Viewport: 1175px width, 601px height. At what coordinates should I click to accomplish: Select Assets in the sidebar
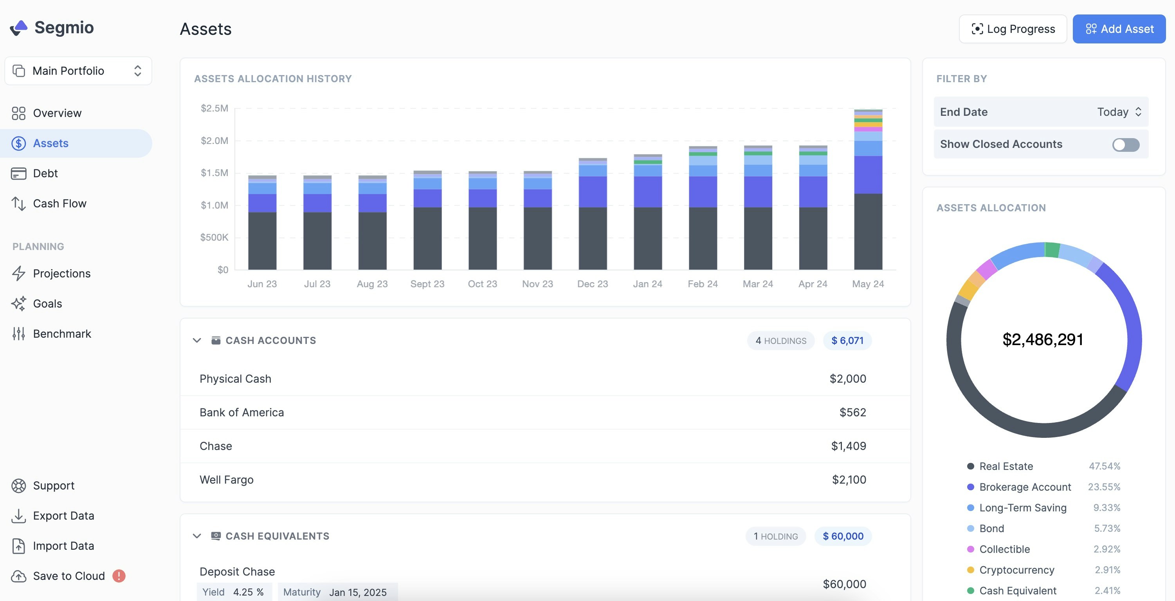pyautogui.click(x=50, y=143)
